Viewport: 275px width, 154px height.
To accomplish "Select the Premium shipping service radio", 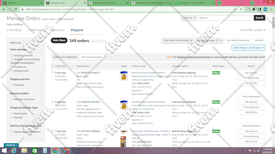I will tap(12, 85).
